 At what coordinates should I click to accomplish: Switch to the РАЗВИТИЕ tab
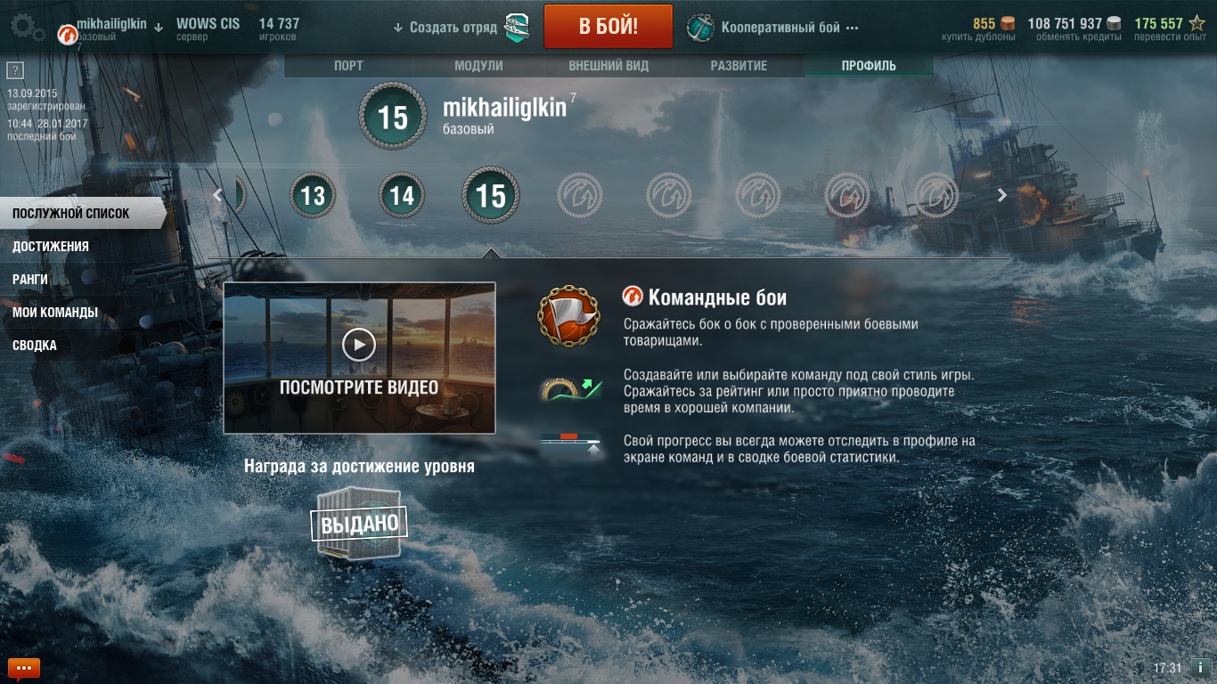pyautogui.click(x=739, y=66)
